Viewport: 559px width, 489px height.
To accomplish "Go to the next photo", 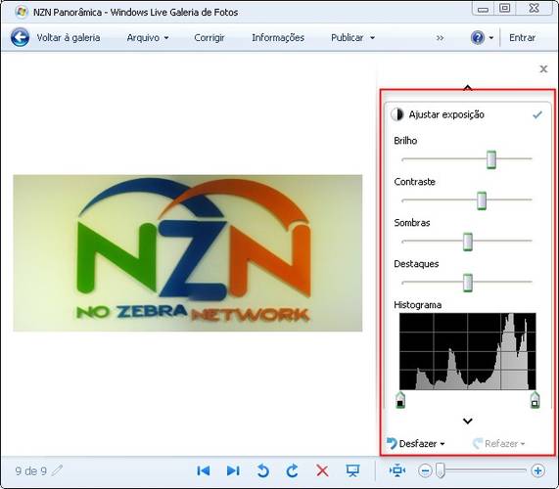I will (x=233, y=470).
